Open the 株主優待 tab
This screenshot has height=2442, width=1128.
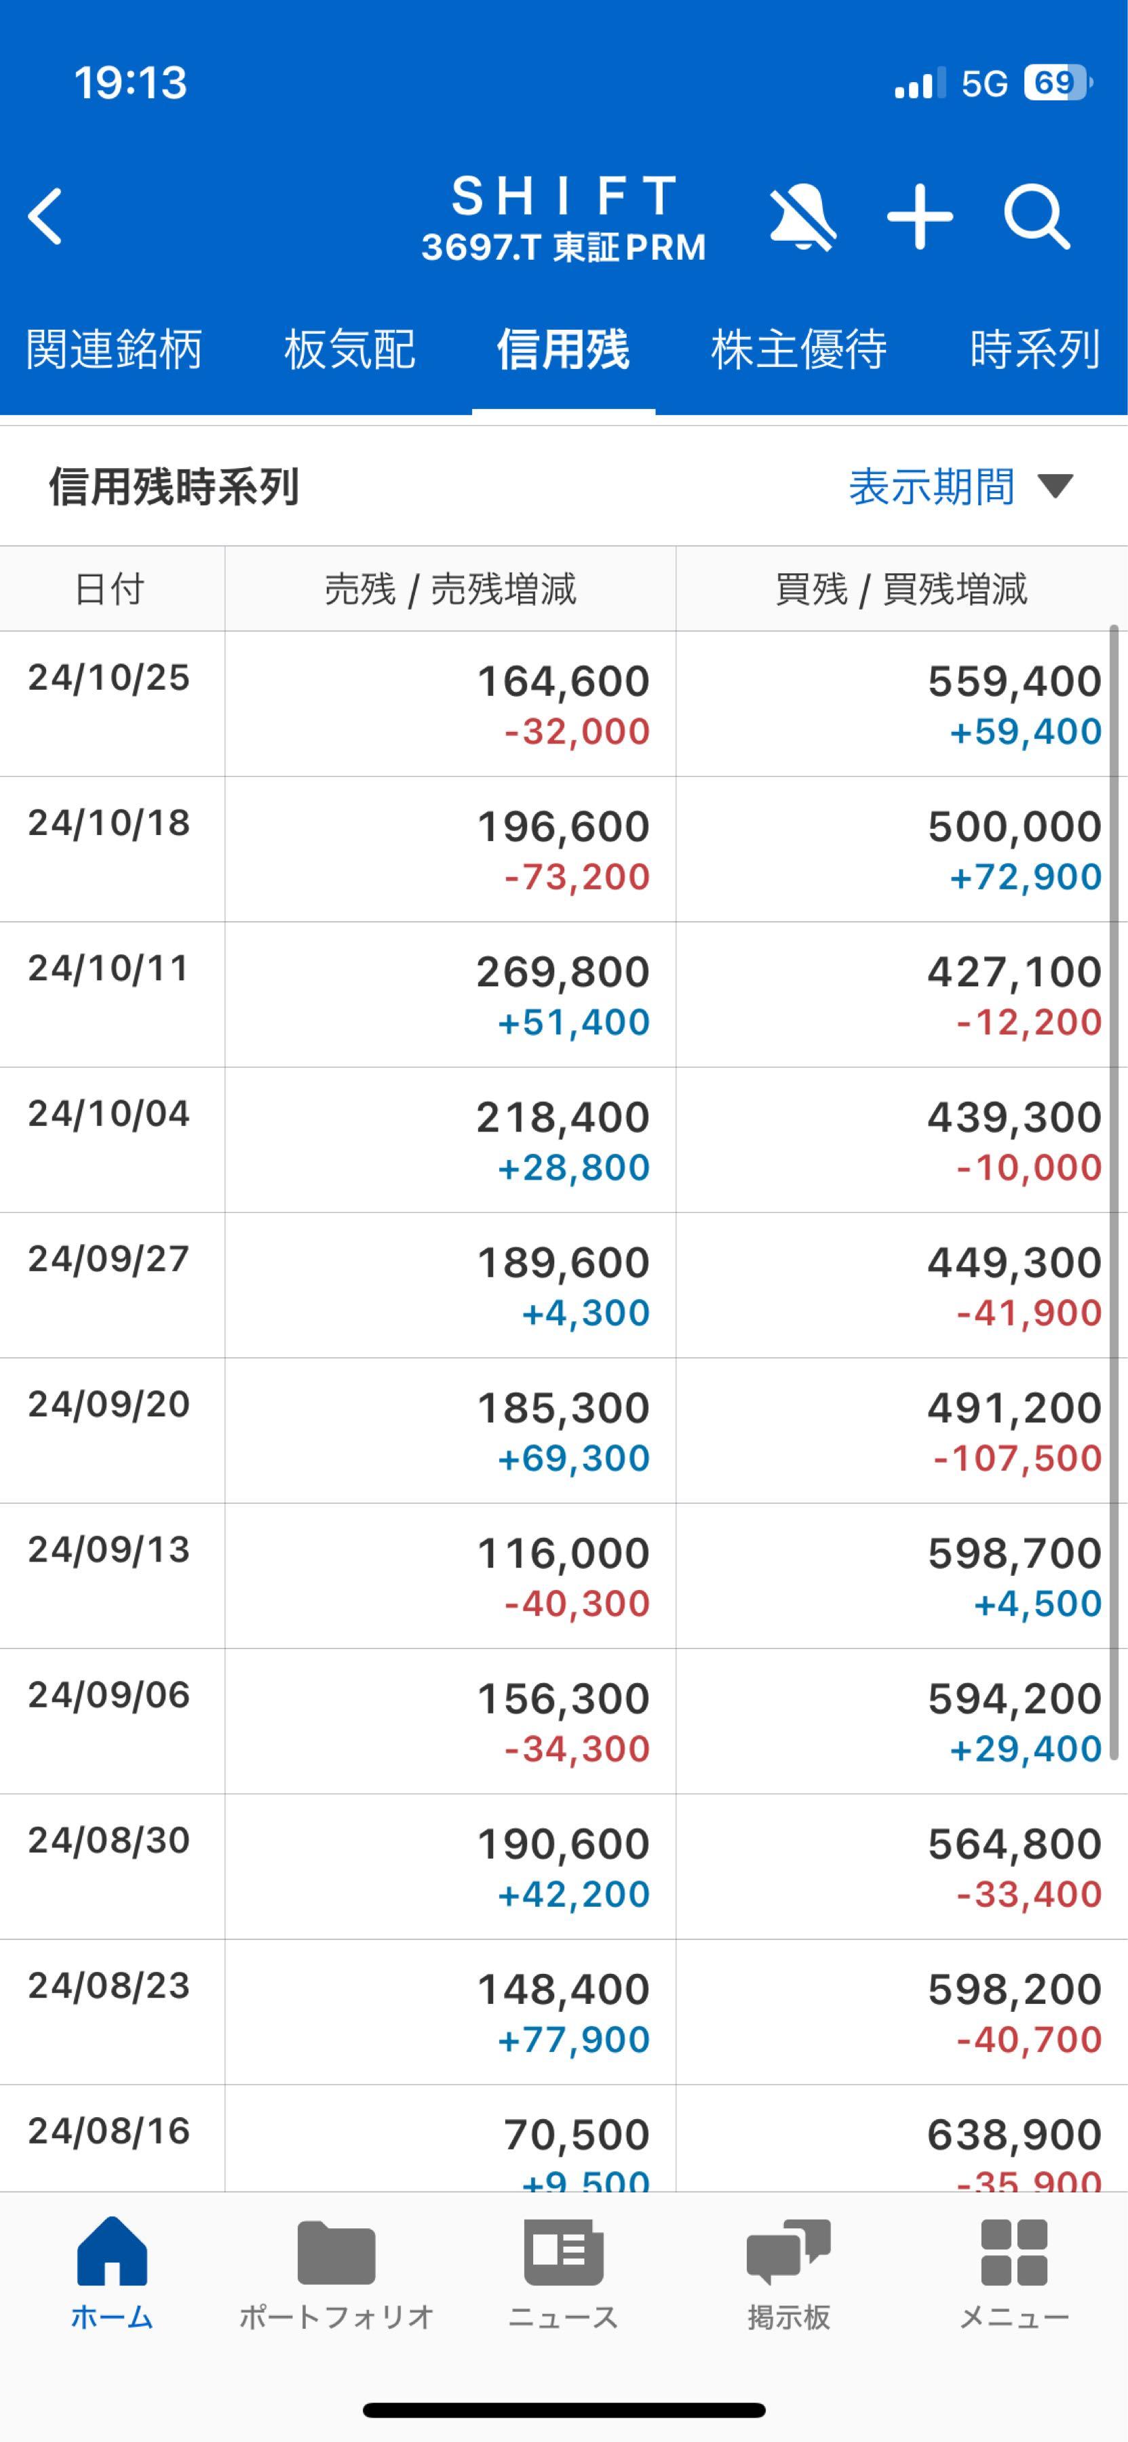pyautogui.click(x=799, y=350)
